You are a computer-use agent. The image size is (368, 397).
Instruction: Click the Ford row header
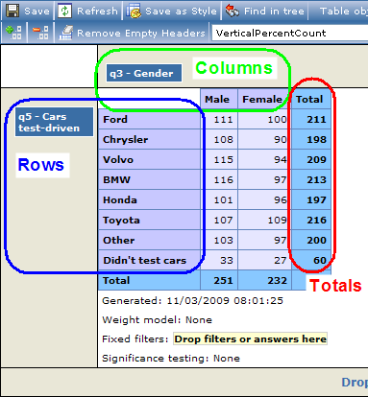149,119
